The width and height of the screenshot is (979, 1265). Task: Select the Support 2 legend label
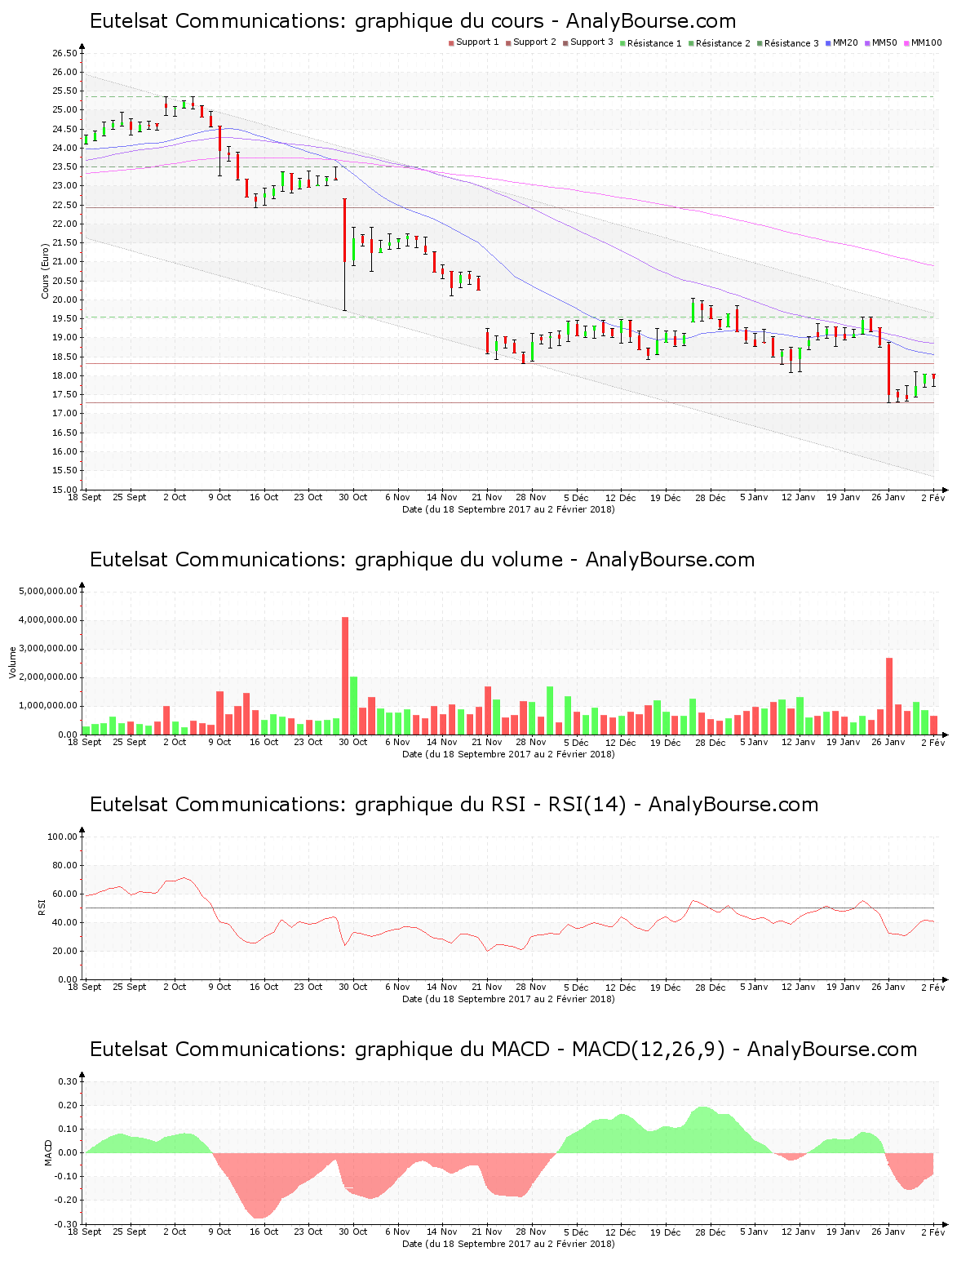tap(534, 42)
